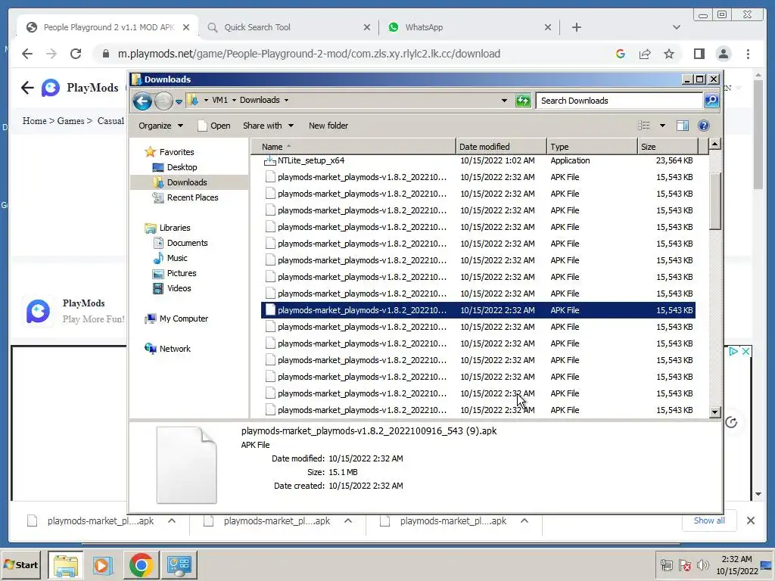Click the Chrome reload button
The image size is (775, 581).
click(x=76, y=54)
